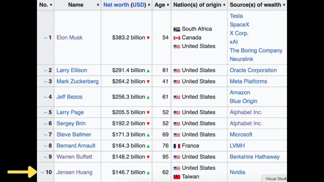Sort table by the No. column

click(51, 5)
